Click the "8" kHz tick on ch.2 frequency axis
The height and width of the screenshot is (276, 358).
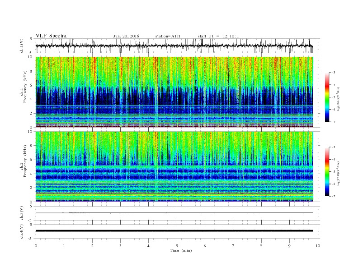pyautogui.click(x=32, y=146)
